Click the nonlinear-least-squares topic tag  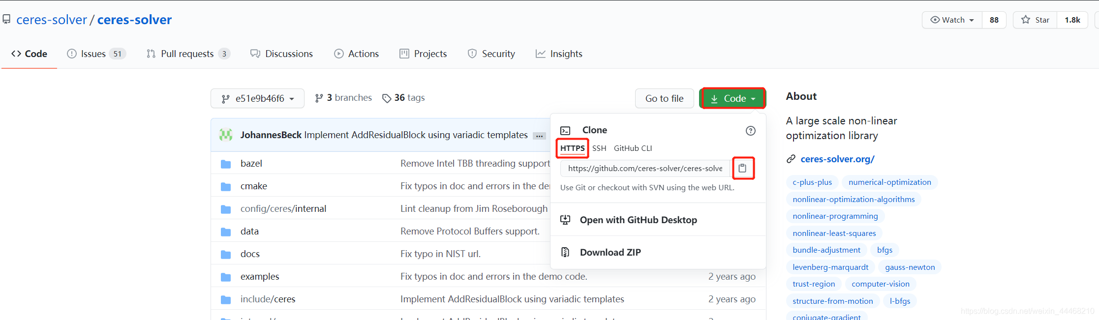tap(834, 233)
